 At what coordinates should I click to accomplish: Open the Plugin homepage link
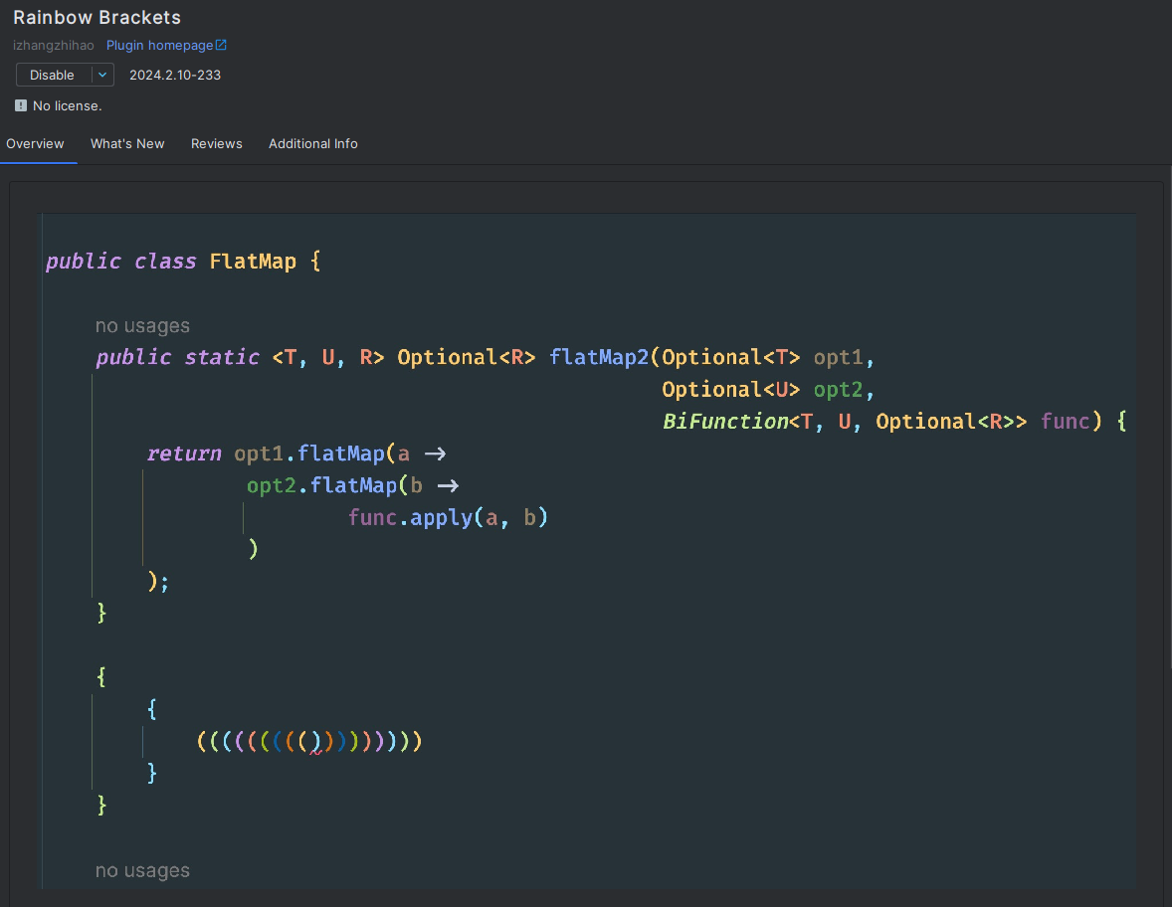click(x=159, y=46)
